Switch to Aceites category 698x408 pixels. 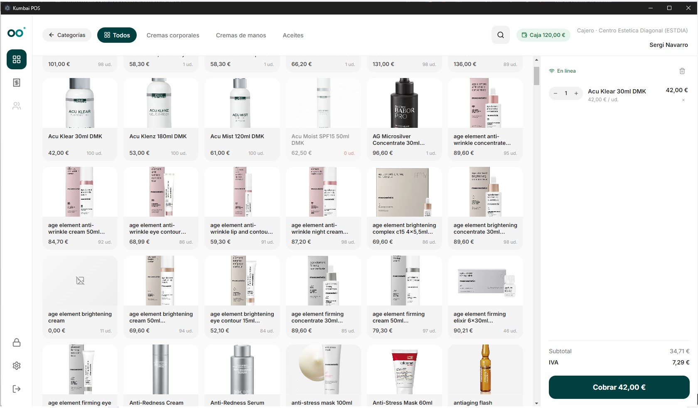coord(293,35)
